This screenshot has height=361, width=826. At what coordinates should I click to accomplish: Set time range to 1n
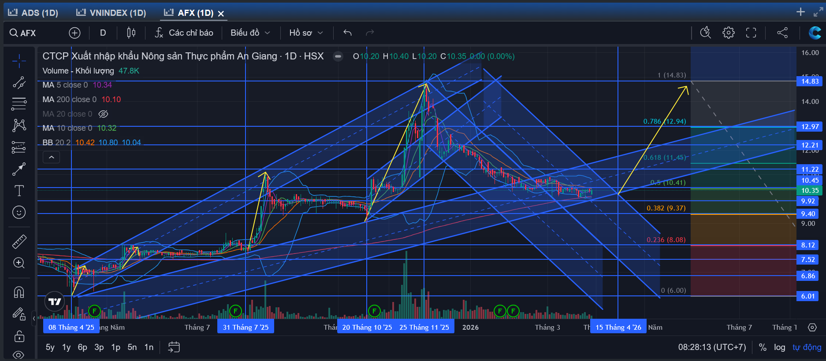tap(149, 347)
